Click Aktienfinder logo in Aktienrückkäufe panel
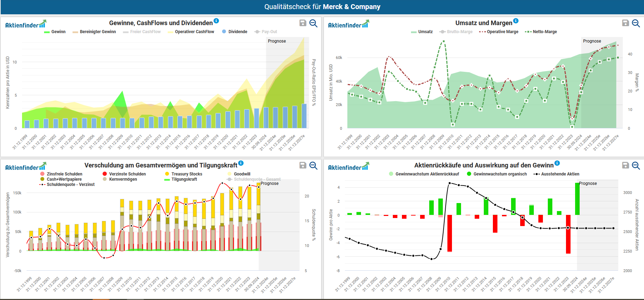 (x=348, y=167)
